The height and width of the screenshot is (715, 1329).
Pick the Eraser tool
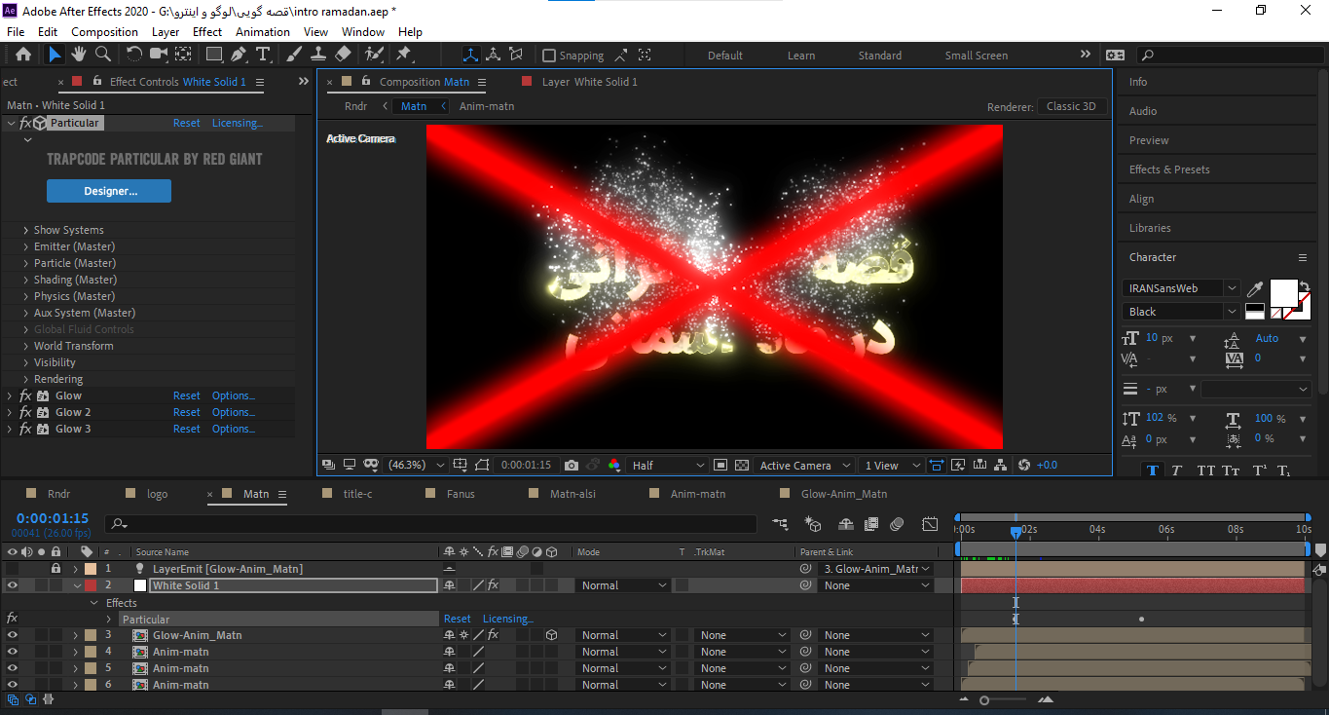343,55
